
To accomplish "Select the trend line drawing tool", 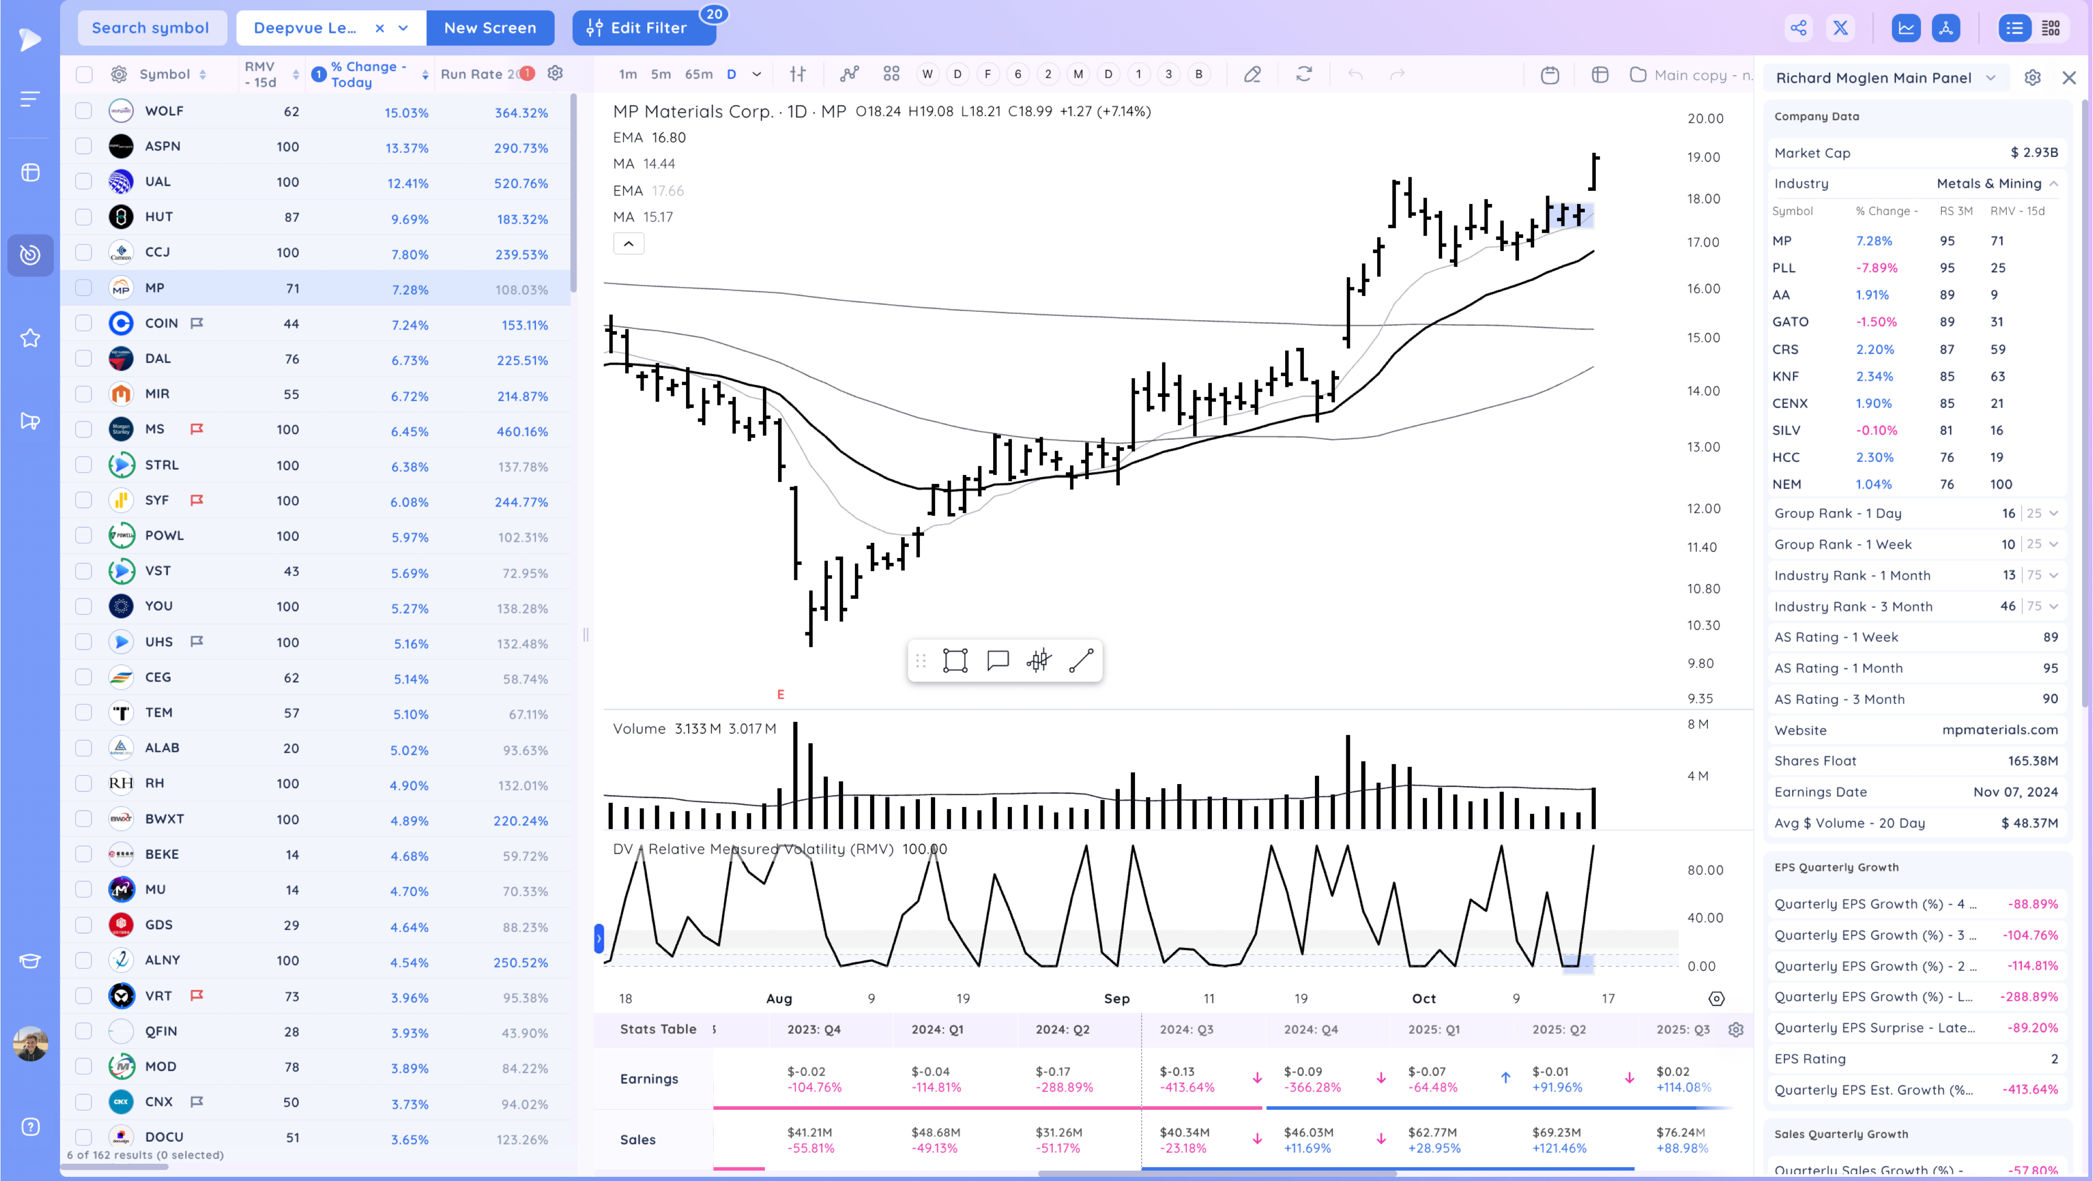I will (1081, 661).
